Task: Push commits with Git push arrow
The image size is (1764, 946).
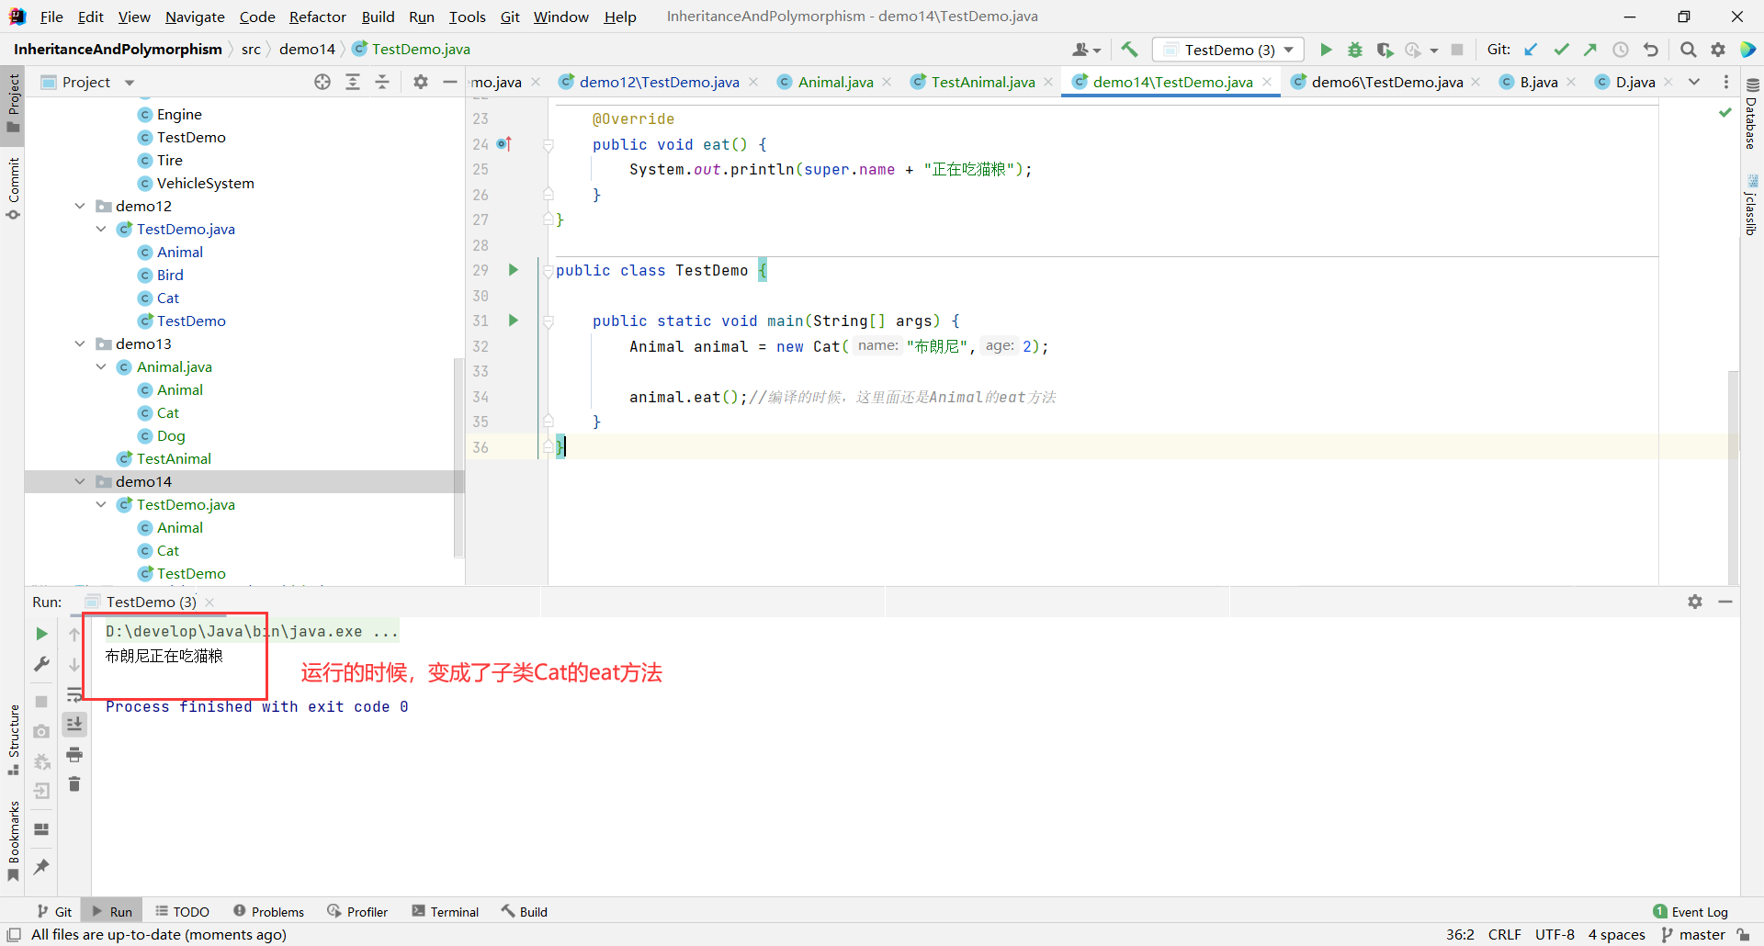Action: coord(1590,50)
